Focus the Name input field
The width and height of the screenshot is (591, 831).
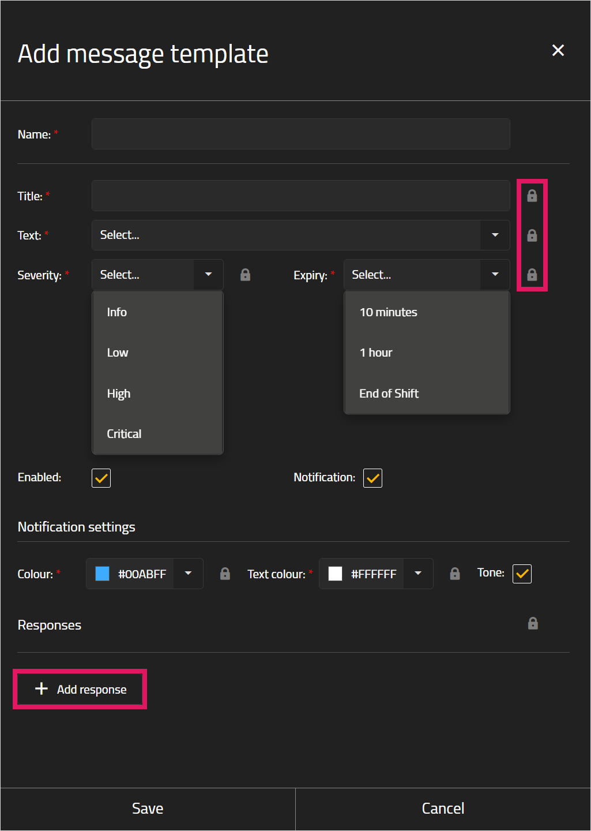pos(301,134)
